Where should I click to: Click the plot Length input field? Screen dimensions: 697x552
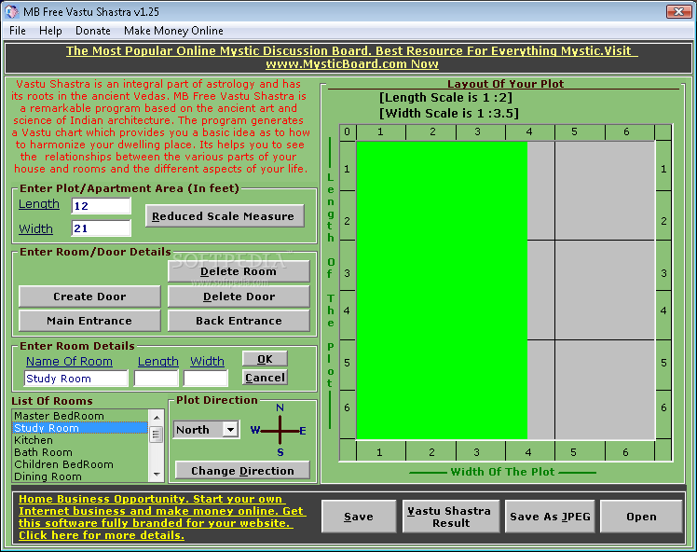102,206
